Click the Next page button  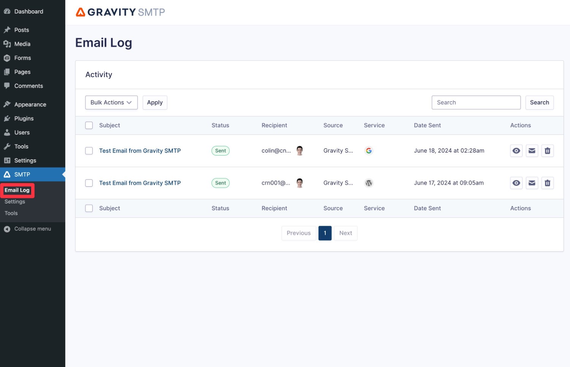pos(345,233)
